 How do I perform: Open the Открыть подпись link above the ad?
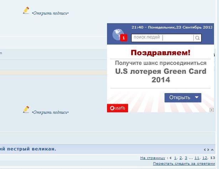[50, 13]
